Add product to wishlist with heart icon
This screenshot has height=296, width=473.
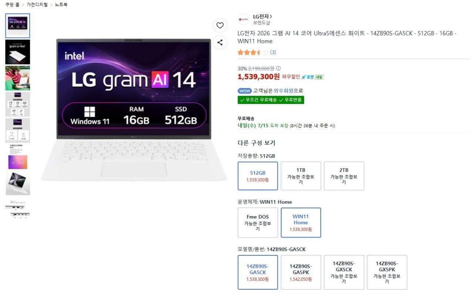(x=220, y=26)
